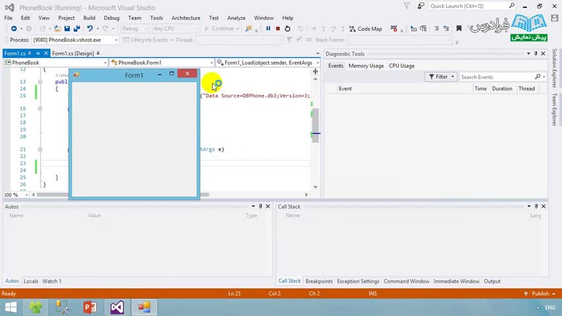Screen dimensions: 562x316
Task: Click the IntelliTrace red circle toolbar icon
Action: point(394,29)
